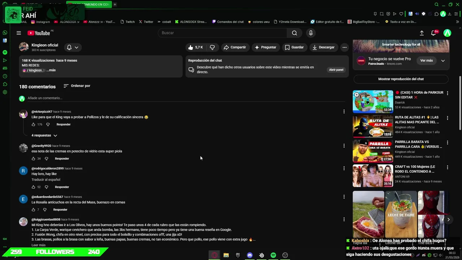Click the Descargar download button
Viewport: 462px width, 260px height.
(x=323, y=47)
